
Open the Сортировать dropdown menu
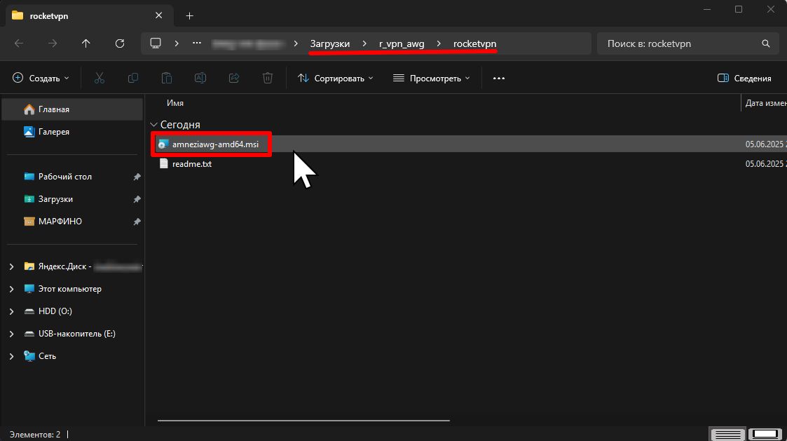336,79
